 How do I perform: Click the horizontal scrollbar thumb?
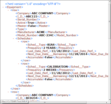click(45, 102)
